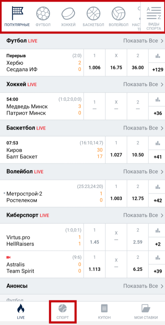Pick odds 10.50 on Балт Баскет

pos(138,150)
